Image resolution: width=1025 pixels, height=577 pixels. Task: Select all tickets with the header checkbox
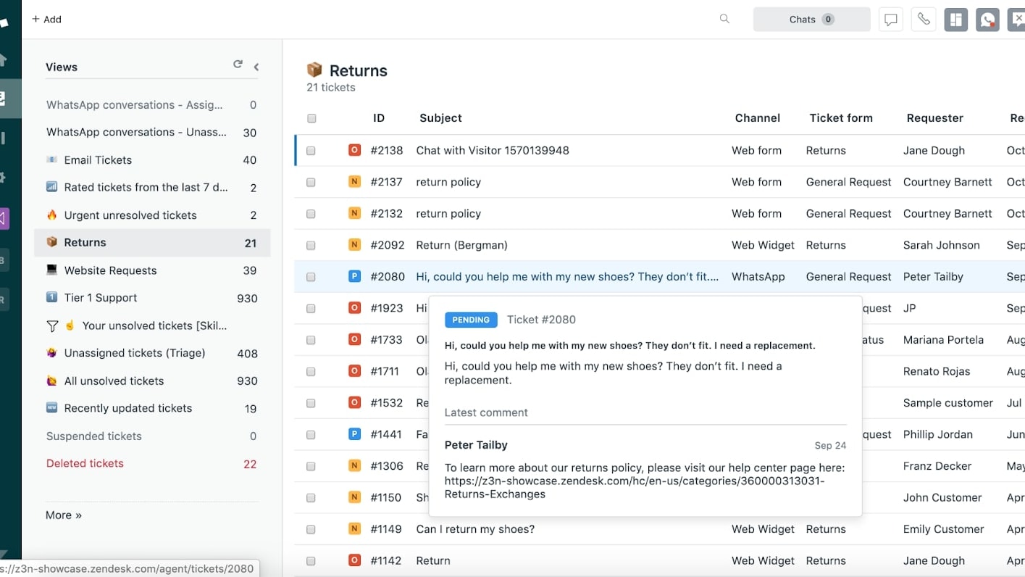click(311, 117)
